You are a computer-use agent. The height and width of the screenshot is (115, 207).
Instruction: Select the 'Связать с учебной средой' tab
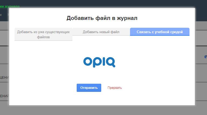(160, 32)
